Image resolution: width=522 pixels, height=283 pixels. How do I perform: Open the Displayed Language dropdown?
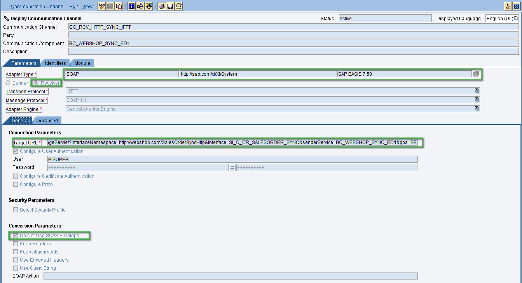point(516,18)
